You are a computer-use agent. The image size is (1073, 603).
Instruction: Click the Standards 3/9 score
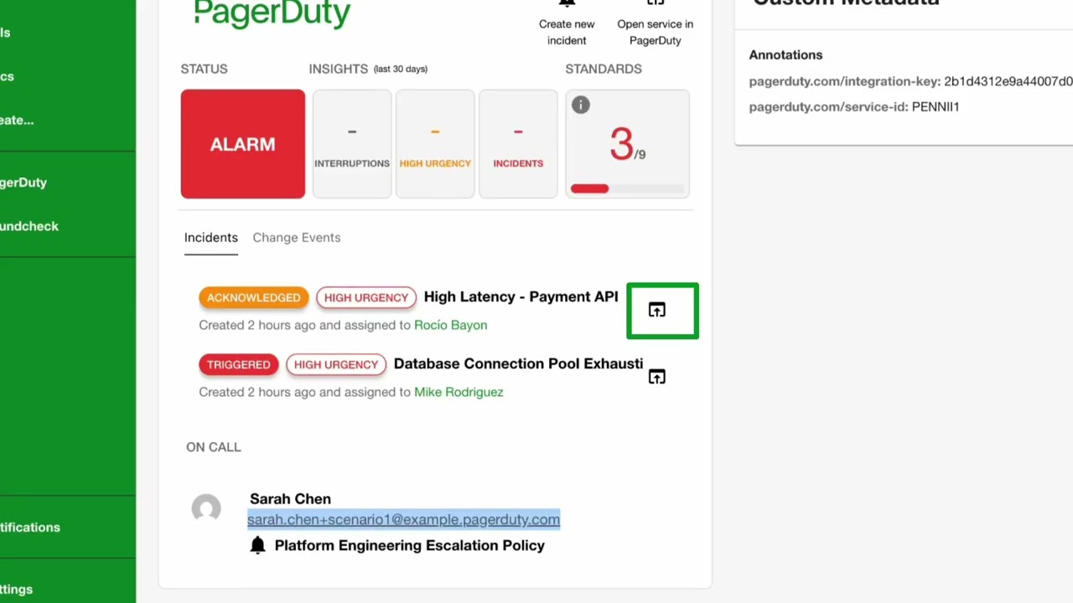point(627,145)
